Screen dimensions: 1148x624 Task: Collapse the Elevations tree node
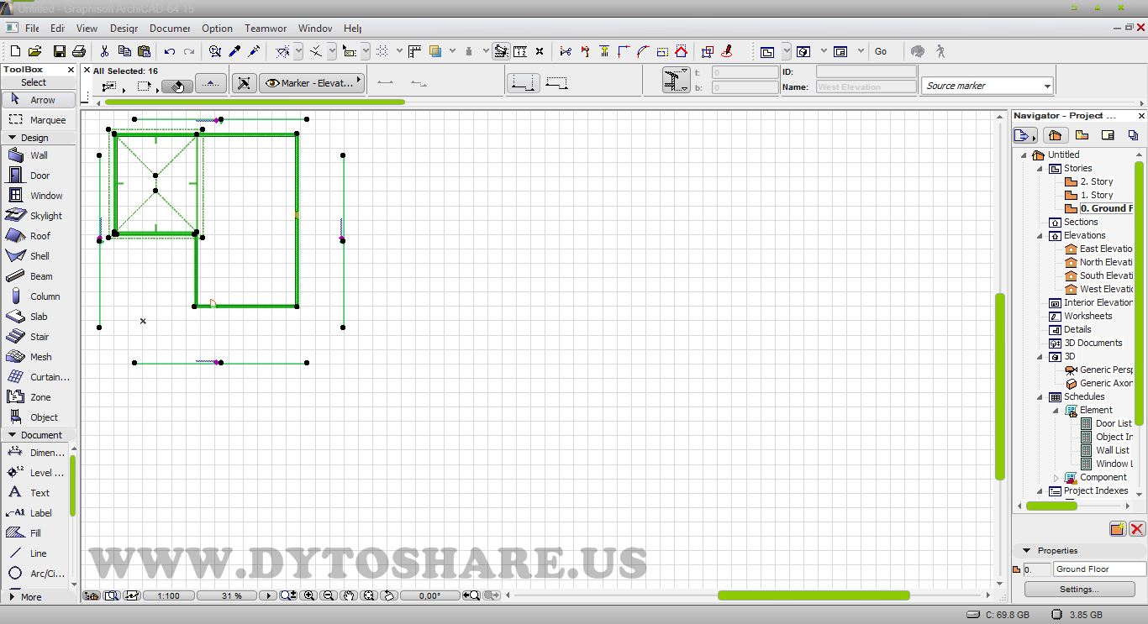(1040, 235)
